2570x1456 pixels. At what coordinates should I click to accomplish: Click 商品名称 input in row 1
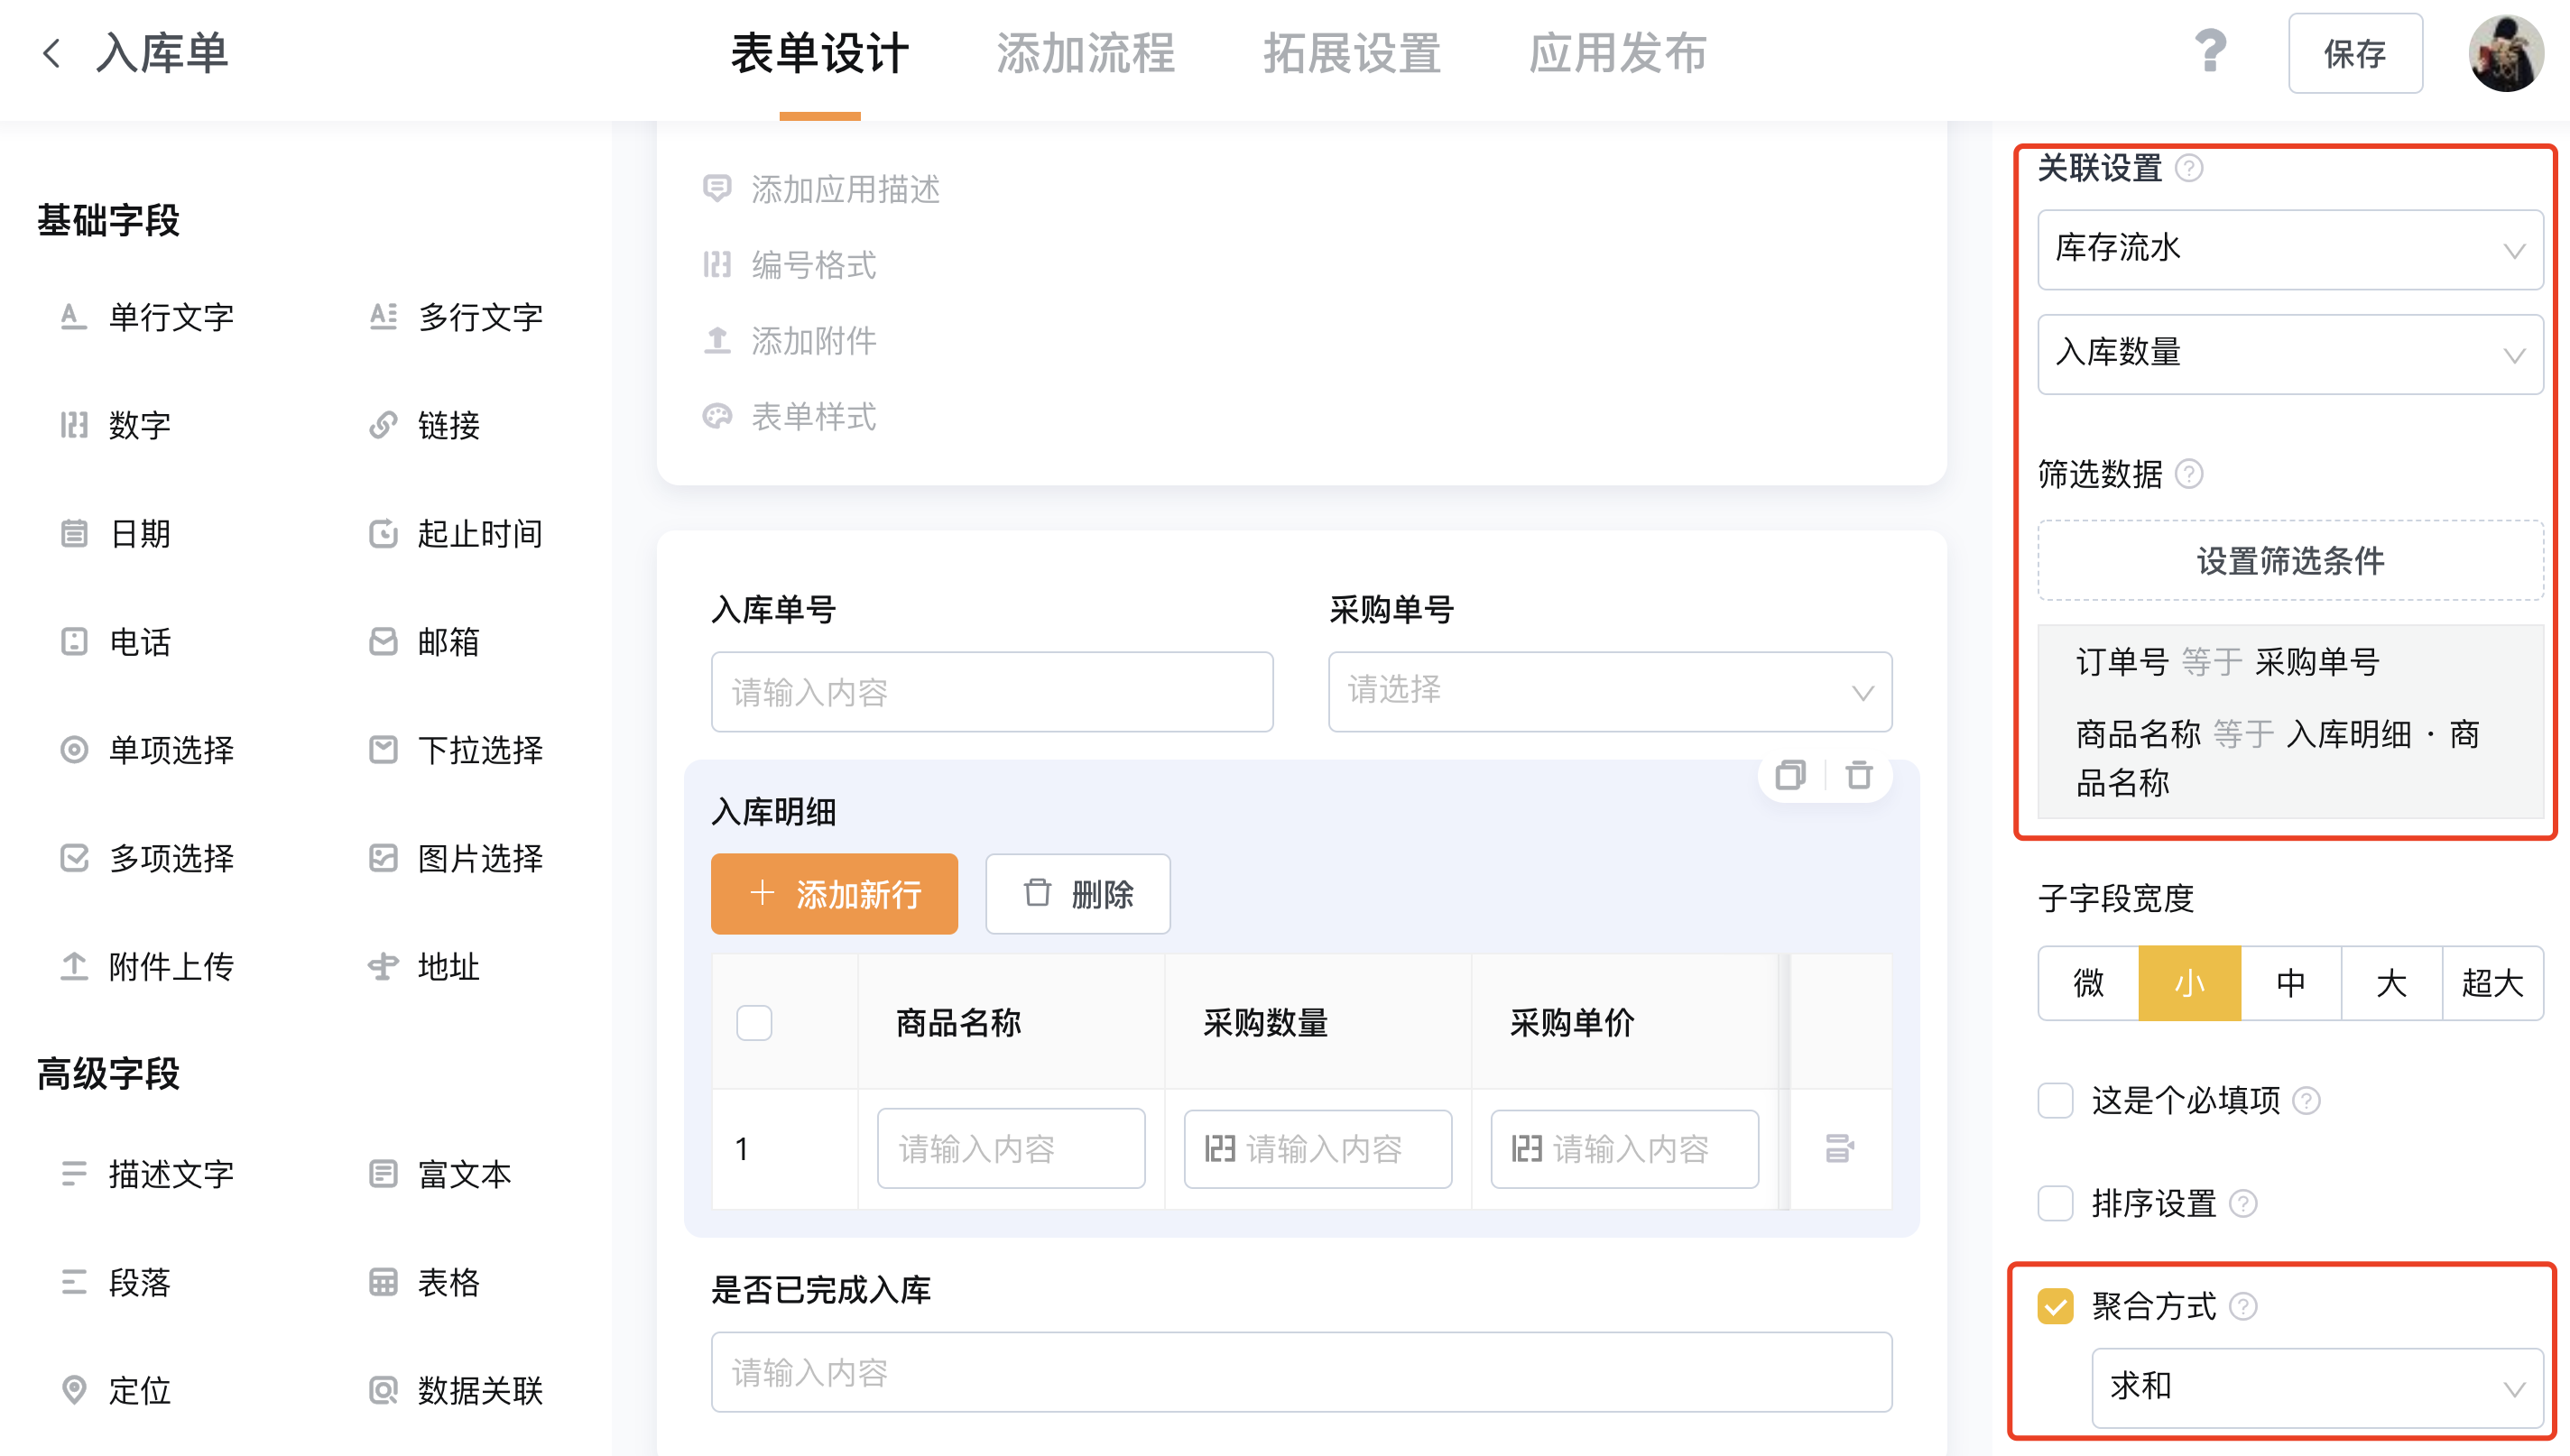pyautogui.click(x=1011, y=1148)
